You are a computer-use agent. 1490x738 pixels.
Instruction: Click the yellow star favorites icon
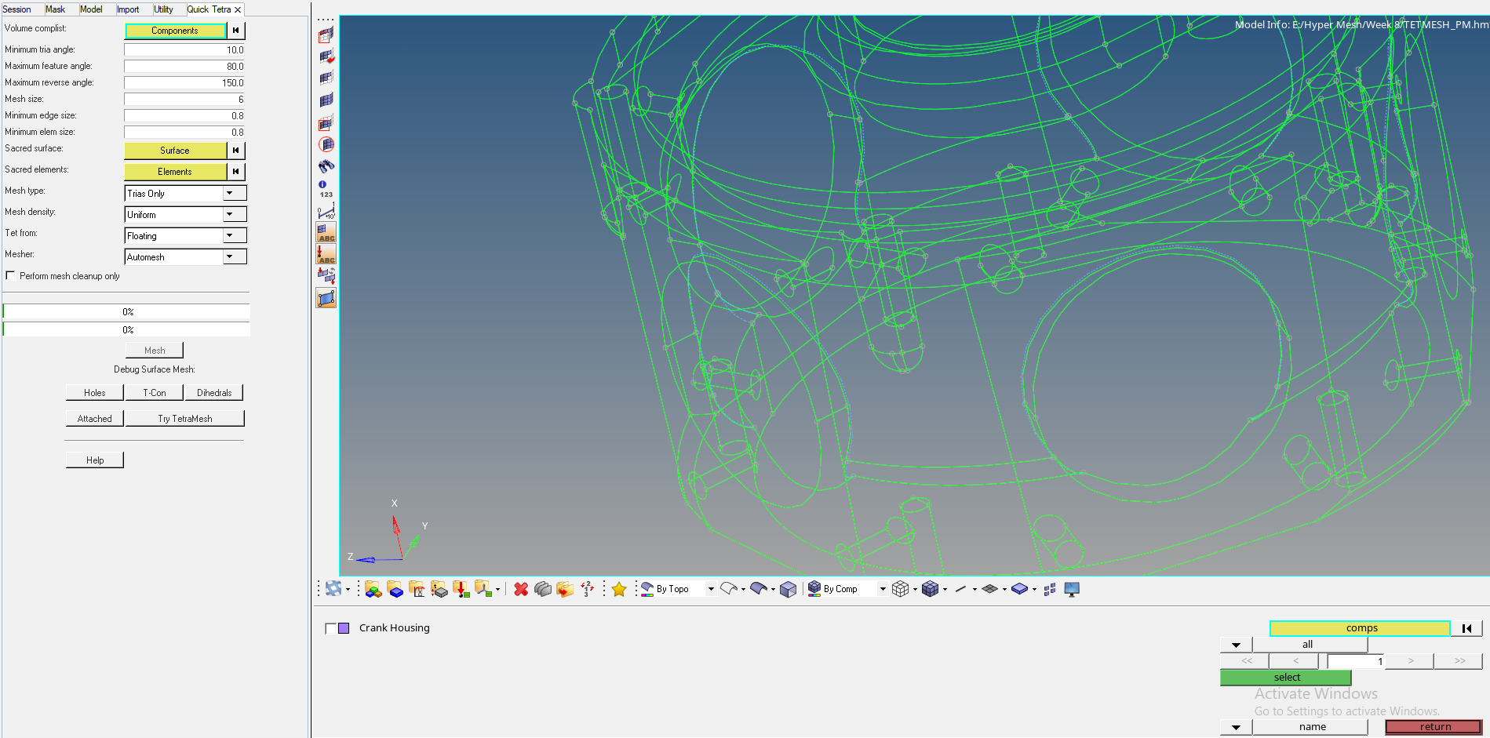coord(618,589)
